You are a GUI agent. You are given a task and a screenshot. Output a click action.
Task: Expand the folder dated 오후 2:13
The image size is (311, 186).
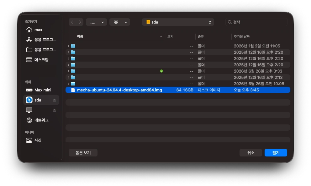pos(68,77)
